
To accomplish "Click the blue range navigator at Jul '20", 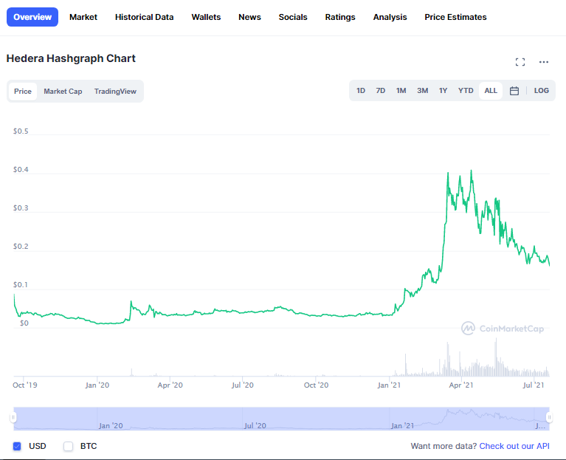I will 255,426.
